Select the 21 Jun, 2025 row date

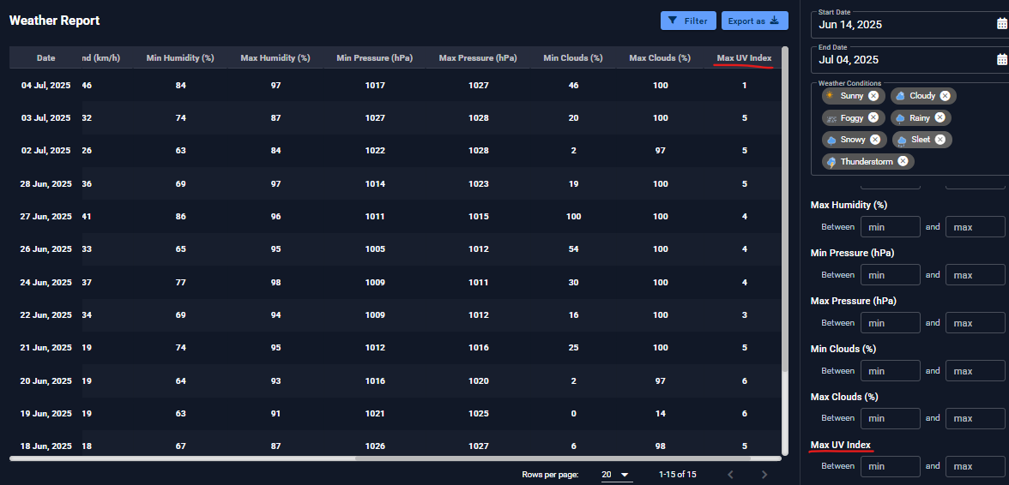point(46,348)
